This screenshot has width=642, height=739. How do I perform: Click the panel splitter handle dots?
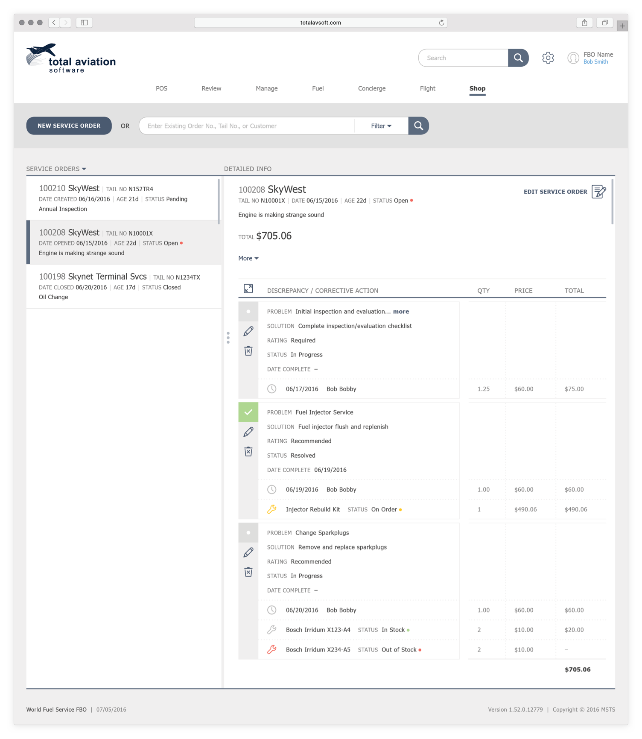228,338
